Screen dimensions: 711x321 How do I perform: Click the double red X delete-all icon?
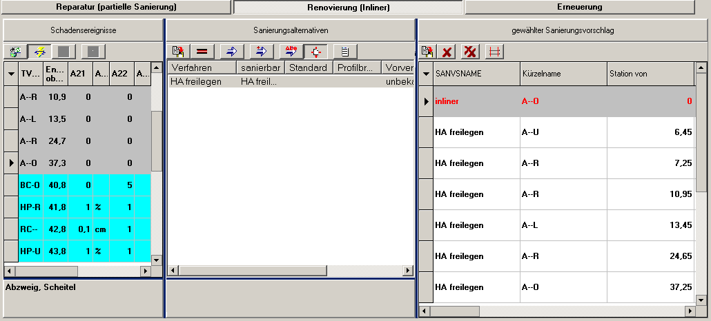coord(471,52)
